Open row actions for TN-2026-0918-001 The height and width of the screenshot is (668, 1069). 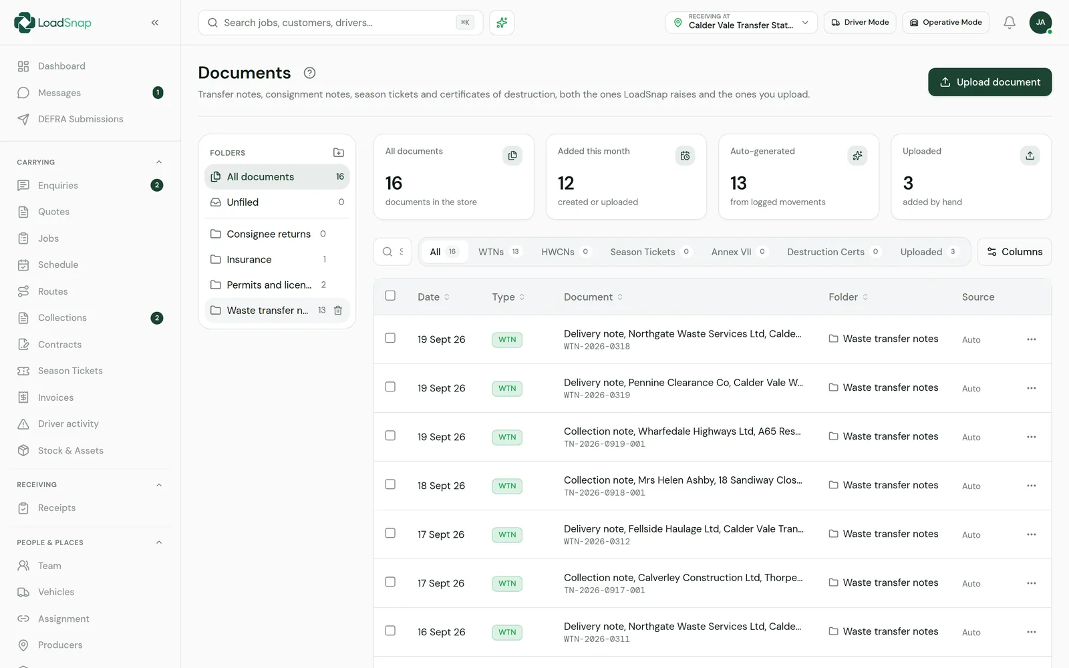pyautogui.click(x=1032, y=486)
